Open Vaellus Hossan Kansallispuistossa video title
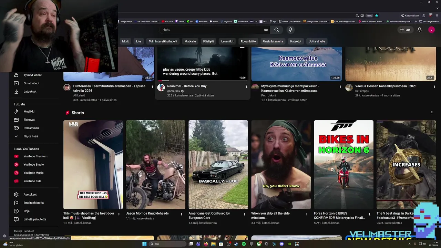The height and width of the screenshot is (248, 441). tap(386, 86)
